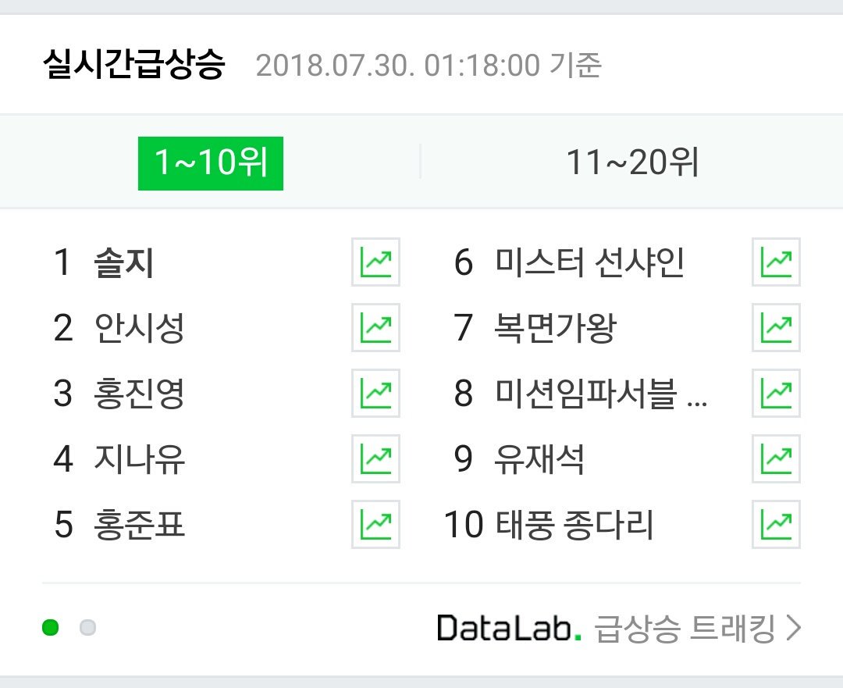843x688 pixels.
Task: Show trend icon for 태풍 종다리
Action: 776,525
